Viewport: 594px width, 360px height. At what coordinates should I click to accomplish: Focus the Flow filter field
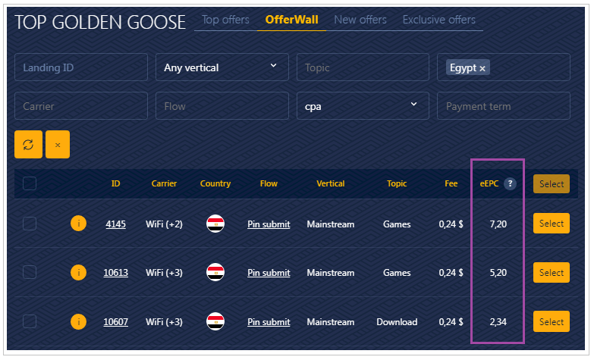coord(222,106)
